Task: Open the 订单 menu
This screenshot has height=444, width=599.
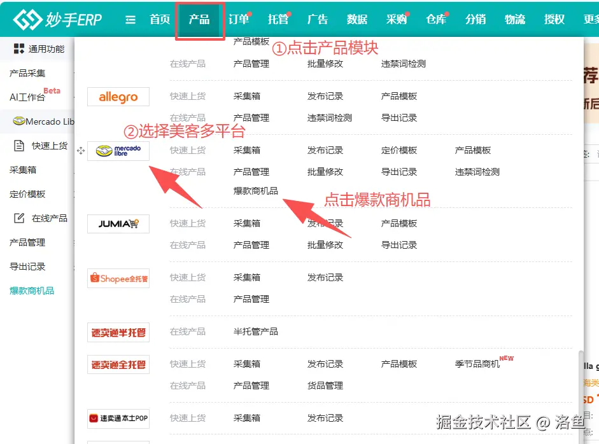Action: [x=239, y=19]
